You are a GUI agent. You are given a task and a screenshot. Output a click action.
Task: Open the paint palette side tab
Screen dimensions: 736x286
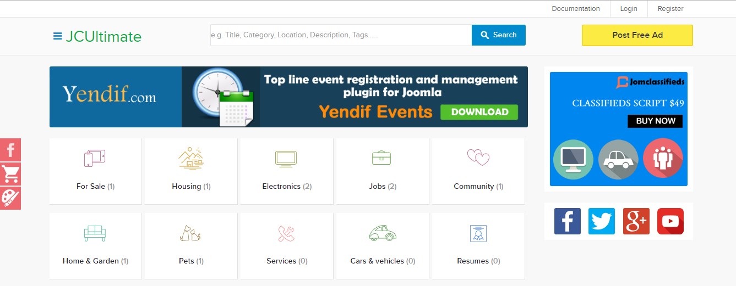click(x=10, y=198)
